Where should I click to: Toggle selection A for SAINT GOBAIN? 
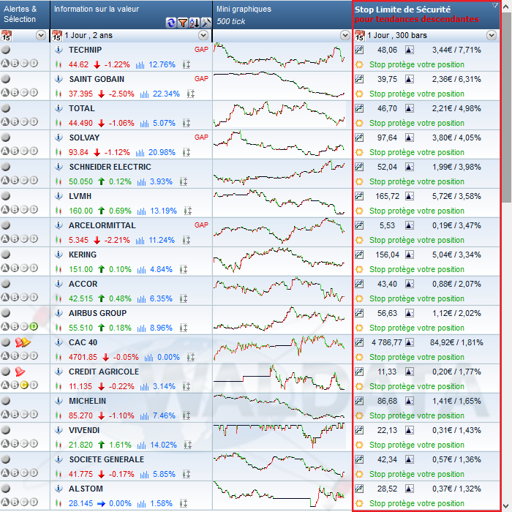(x=5, y=92)
